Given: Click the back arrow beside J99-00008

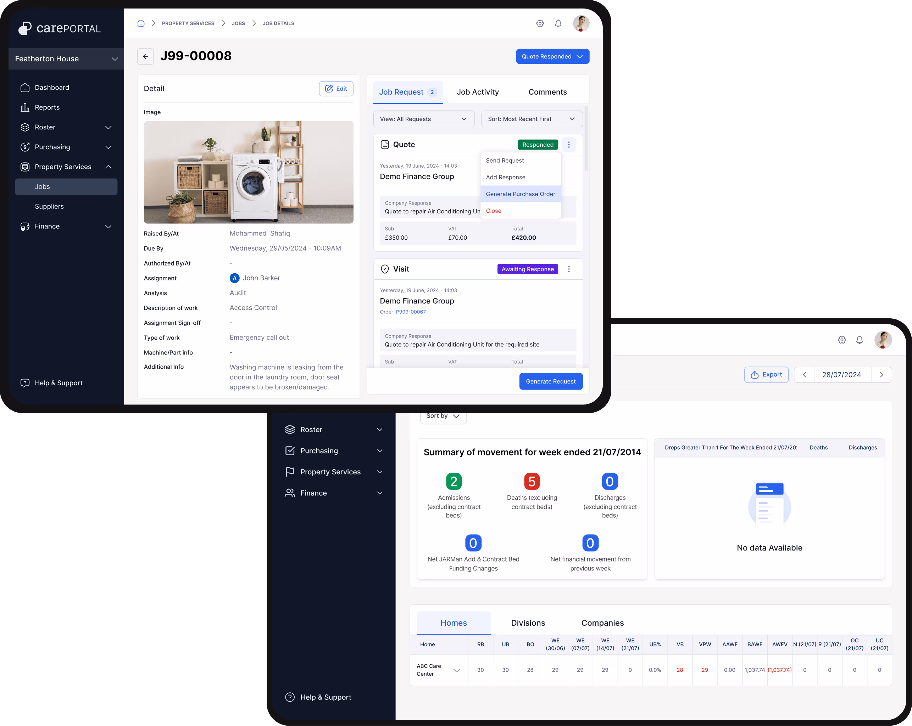Looking at the screenshot, I should pyautogui.click(x=145, y=56).
